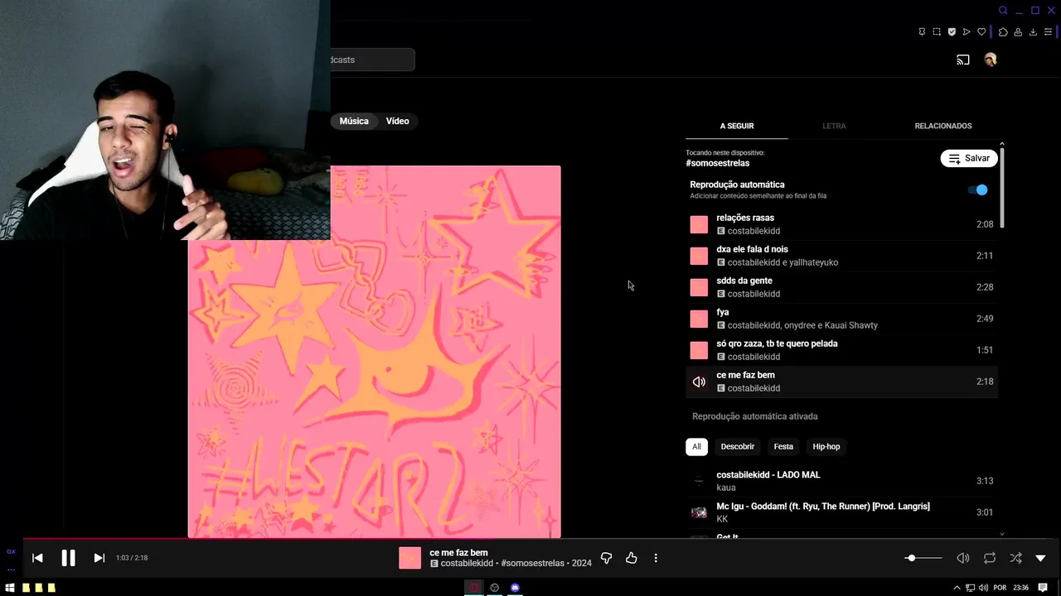Dislike the song ce me faz bem
The width and height of the screenshot is (1061, 596).
(606, 559)
